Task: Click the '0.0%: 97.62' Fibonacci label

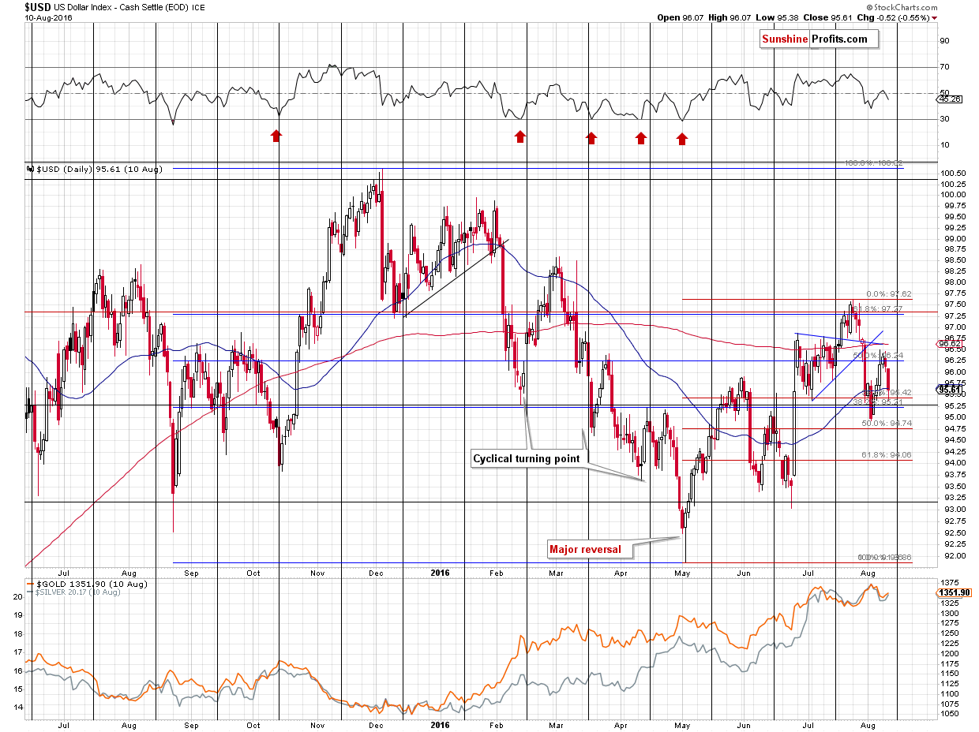Action: tap(889, 293)
